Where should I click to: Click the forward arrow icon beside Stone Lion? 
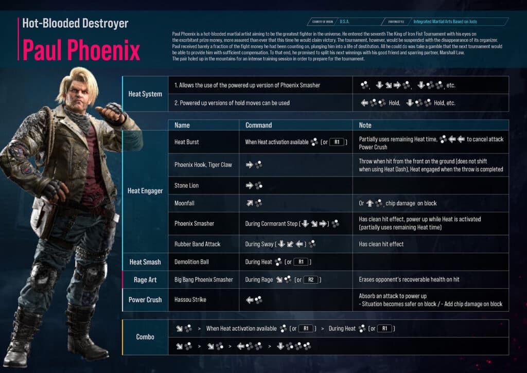(x=250, y=186)
